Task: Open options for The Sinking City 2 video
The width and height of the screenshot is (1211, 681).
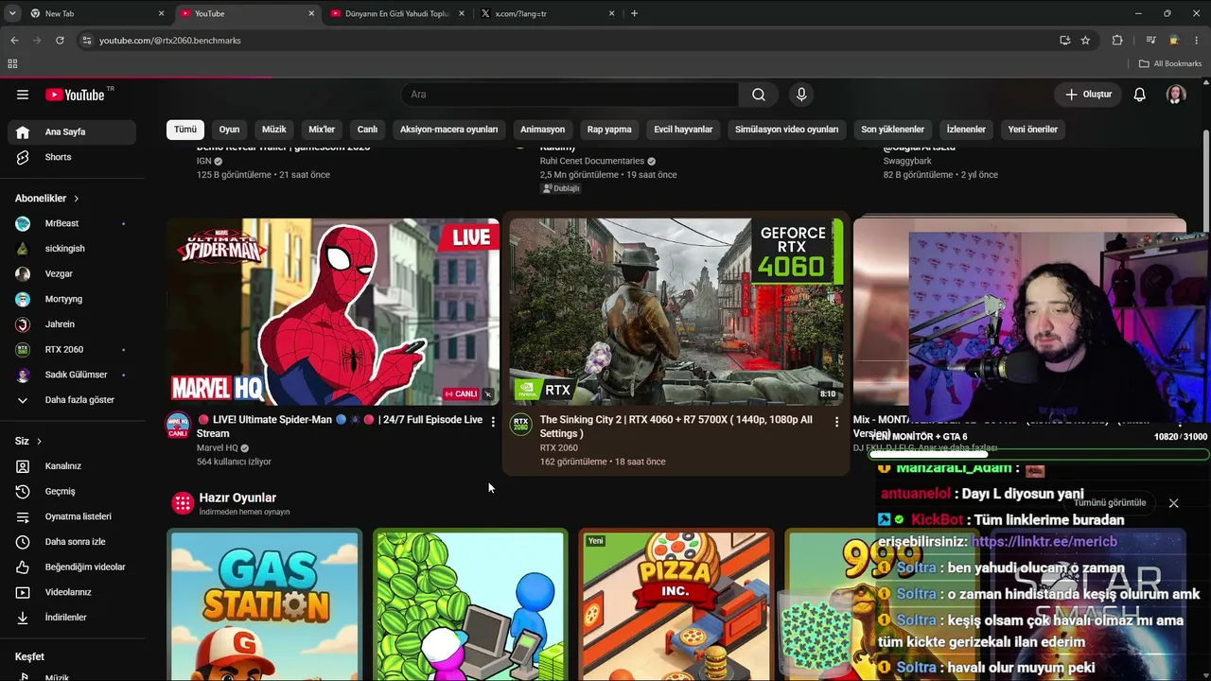Action: (836, 422)
